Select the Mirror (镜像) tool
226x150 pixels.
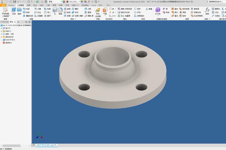[149, 9]
